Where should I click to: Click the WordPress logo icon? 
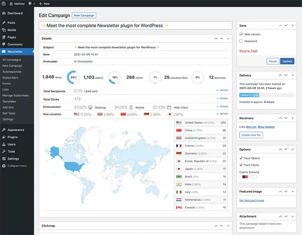(4, 4)
